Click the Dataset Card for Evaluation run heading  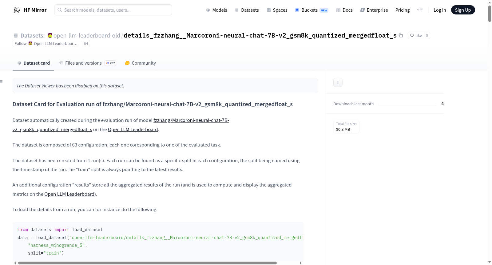click(153, 104)
